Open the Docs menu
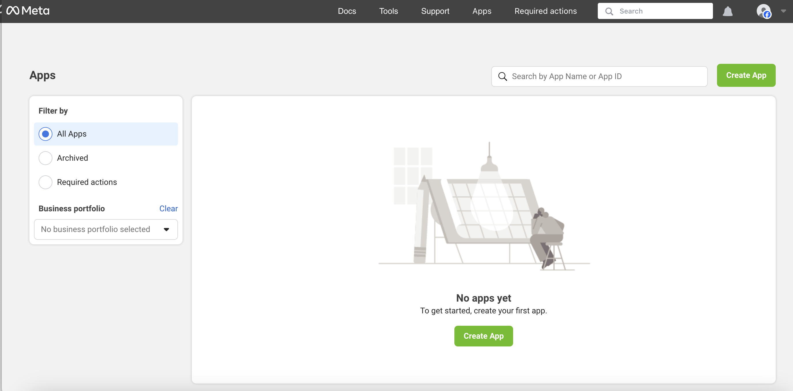Screen dimensions: 793x391 pos(347,11)
